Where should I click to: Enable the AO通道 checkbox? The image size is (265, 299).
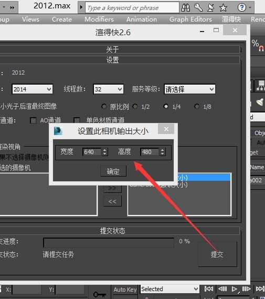[33, 120]
